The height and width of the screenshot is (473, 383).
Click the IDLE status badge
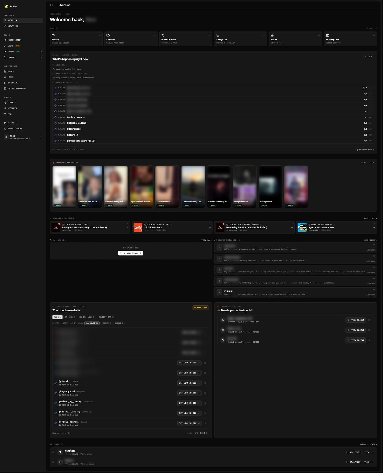[x=368, y=57]
